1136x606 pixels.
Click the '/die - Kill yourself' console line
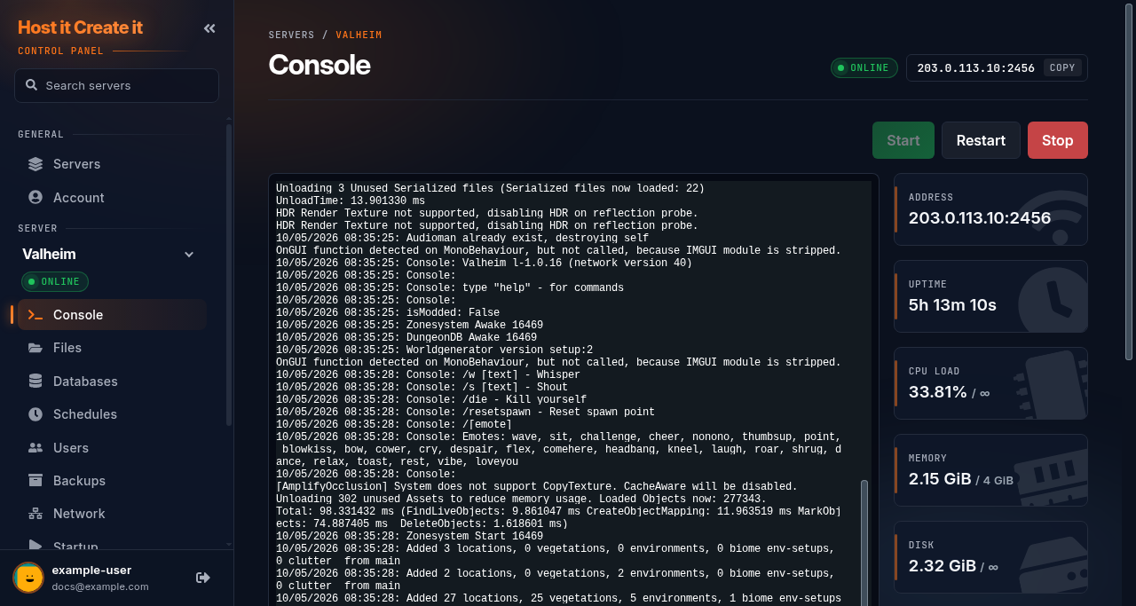coord(431,400)
